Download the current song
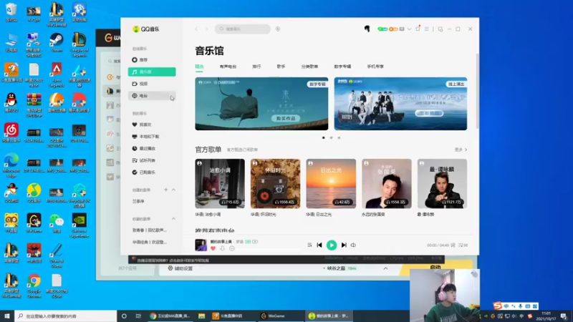 click(x=222, y=248)
